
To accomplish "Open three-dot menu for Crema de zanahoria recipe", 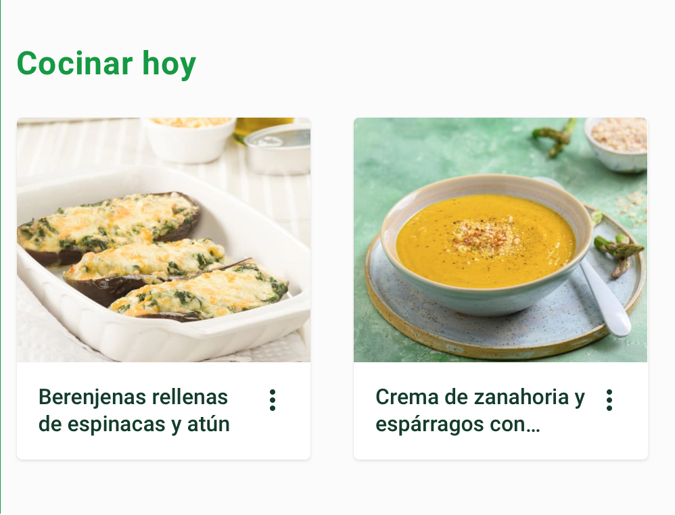I will coord(609,400).
